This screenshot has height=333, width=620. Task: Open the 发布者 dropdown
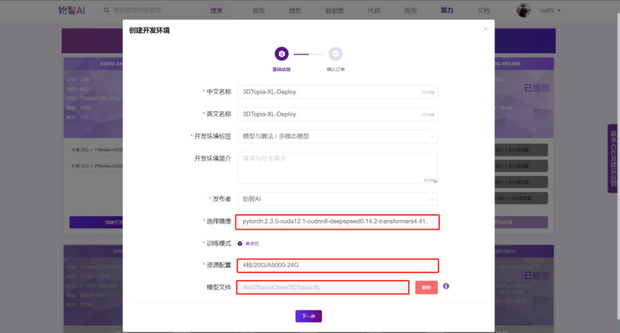point(338,199)
